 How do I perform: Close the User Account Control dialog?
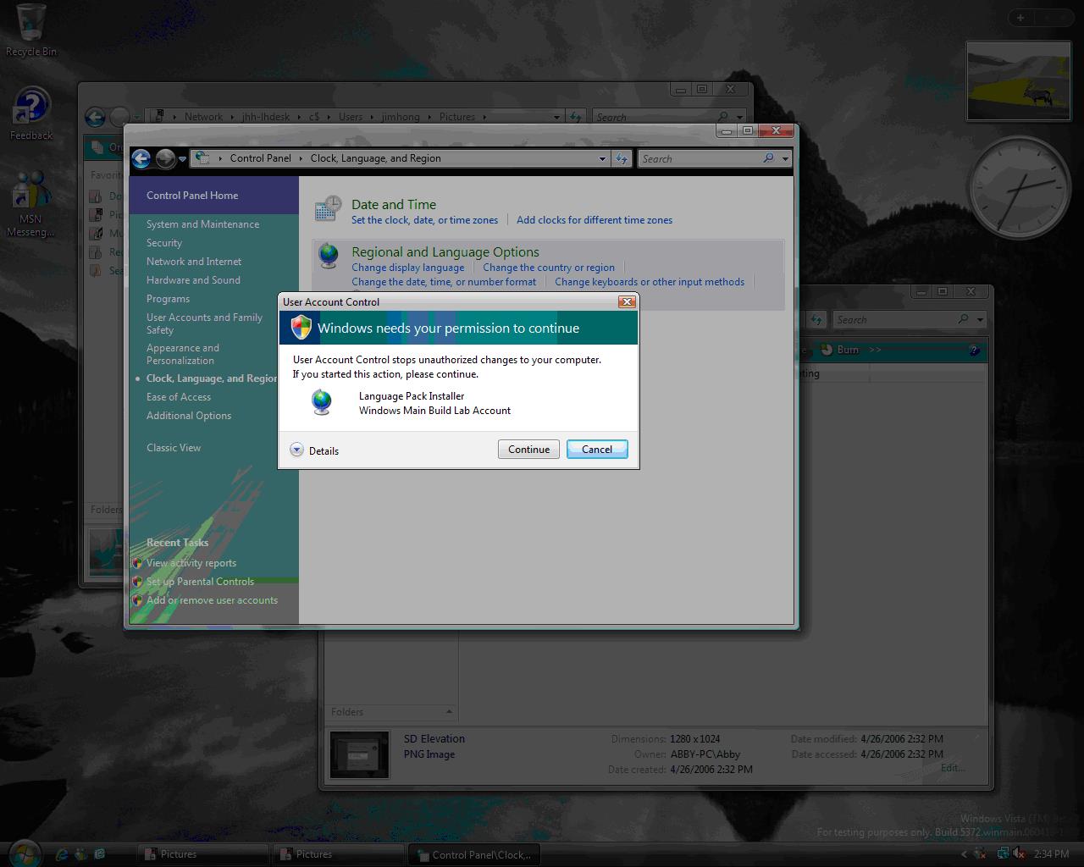627,301
